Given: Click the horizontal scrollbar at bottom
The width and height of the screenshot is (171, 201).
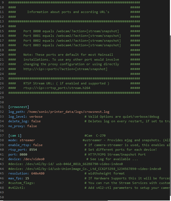Looking at the screenshot, I should (55, 201).
